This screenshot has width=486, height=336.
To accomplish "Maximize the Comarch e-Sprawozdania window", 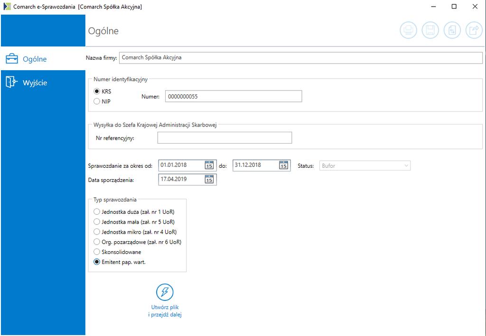I will click(x=454, y=7).
